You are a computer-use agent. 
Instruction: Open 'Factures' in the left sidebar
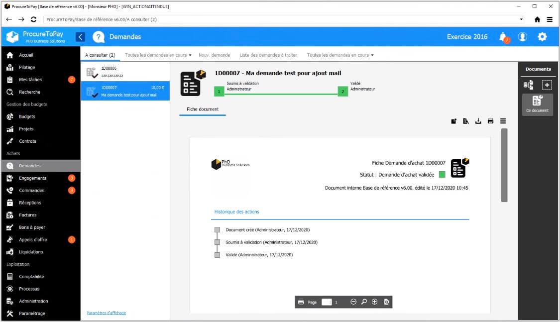click(28, 215)
